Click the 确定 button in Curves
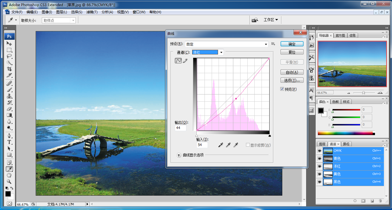 (292, 44)
